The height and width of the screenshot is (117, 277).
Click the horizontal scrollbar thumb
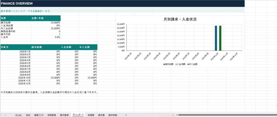pyautogui.click(x=227, y=115)
